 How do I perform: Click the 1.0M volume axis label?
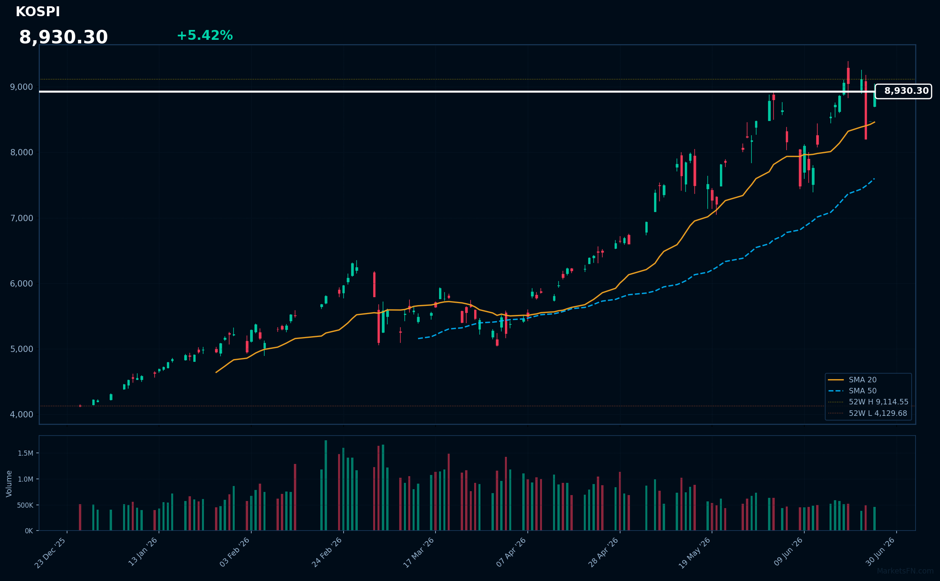(26, 479)
